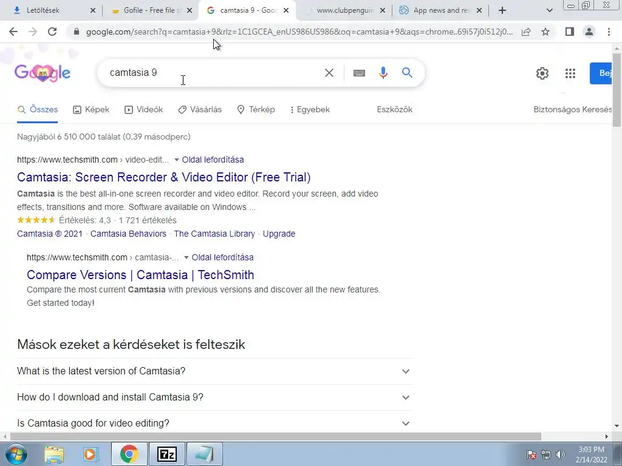Open the Upgrade sitelink
Viewport: 622px width, 466px height.
[x=279, y=234]
